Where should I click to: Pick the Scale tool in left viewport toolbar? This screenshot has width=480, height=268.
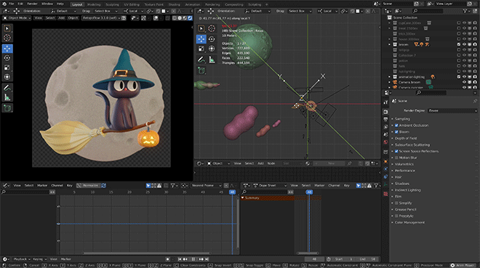point(7,68)
